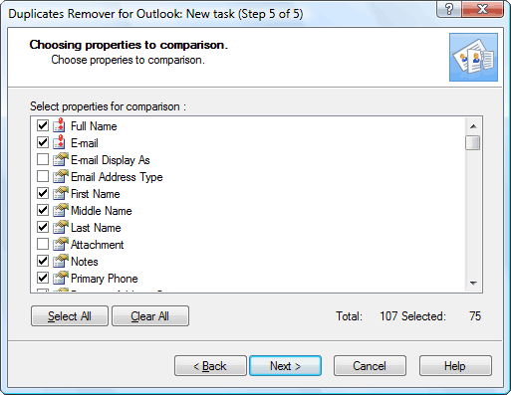Click the Email Address Type icon
Screen dimensions: 511x395
(x=61, y=176)
